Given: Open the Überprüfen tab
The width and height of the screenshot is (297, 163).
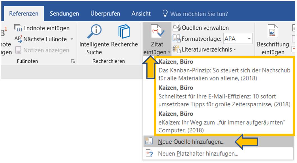Looking at the screenshot, I should tap(105, 14).
